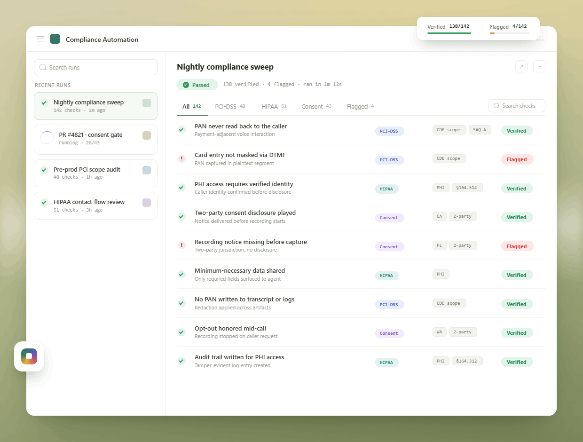Click the WA jurisdiction tag
This screenshot has height=442, width=583.
(x=440, y=332)
